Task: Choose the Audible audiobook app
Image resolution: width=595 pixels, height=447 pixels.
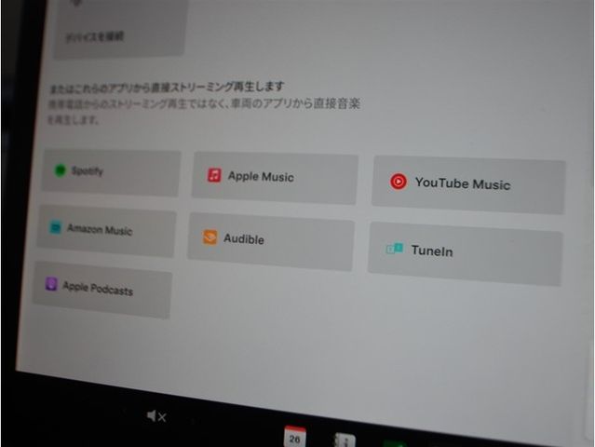Action: click(x=271, y=241)
